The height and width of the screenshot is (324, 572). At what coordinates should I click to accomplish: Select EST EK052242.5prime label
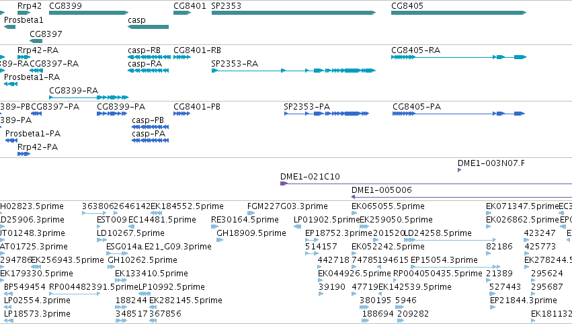[388, 247]
